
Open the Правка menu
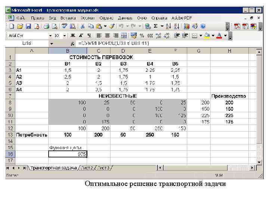tap(37, 18)
